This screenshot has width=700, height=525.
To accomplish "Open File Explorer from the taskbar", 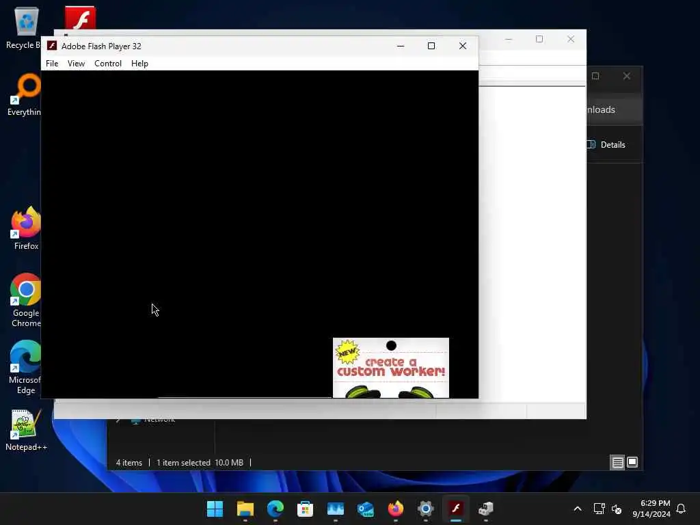I will pos(245,509).
